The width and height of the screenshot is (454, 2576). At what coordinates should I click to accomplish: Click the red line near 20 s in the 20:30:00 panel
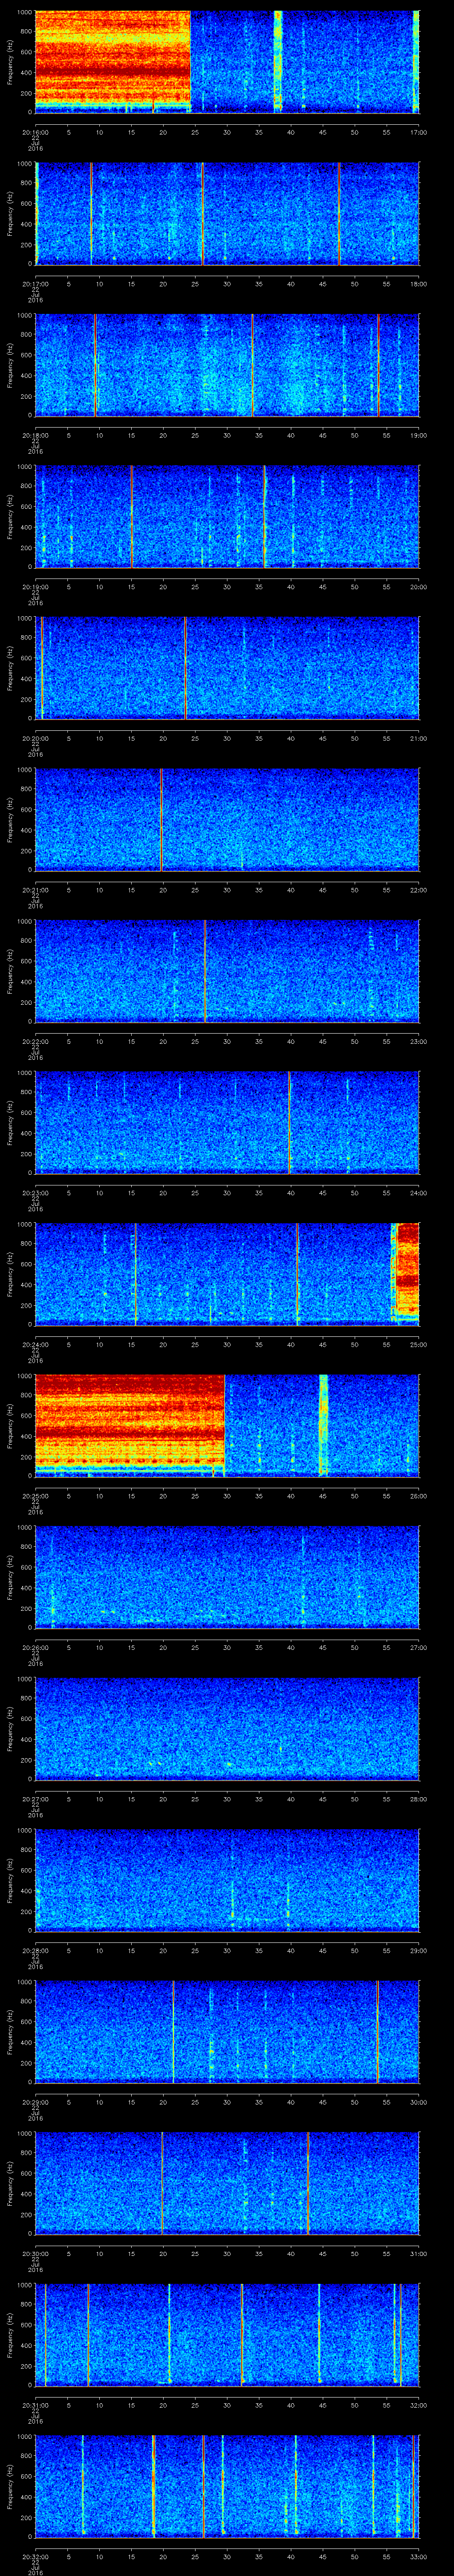click(163, 2182)
